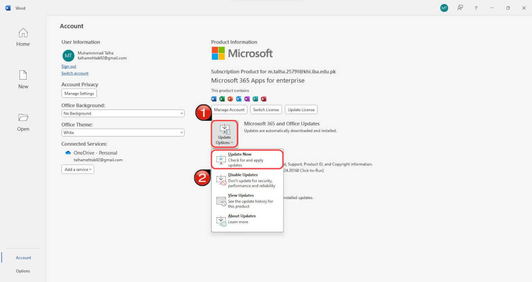Click the MT account avatar in title bar

pyautogui.click(x=444, y=7)
